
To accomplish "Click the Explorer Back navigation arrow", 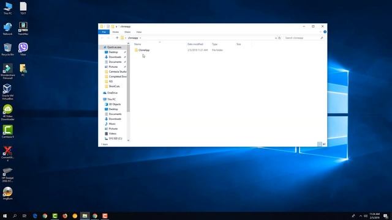I will click(x=102, y=38).
